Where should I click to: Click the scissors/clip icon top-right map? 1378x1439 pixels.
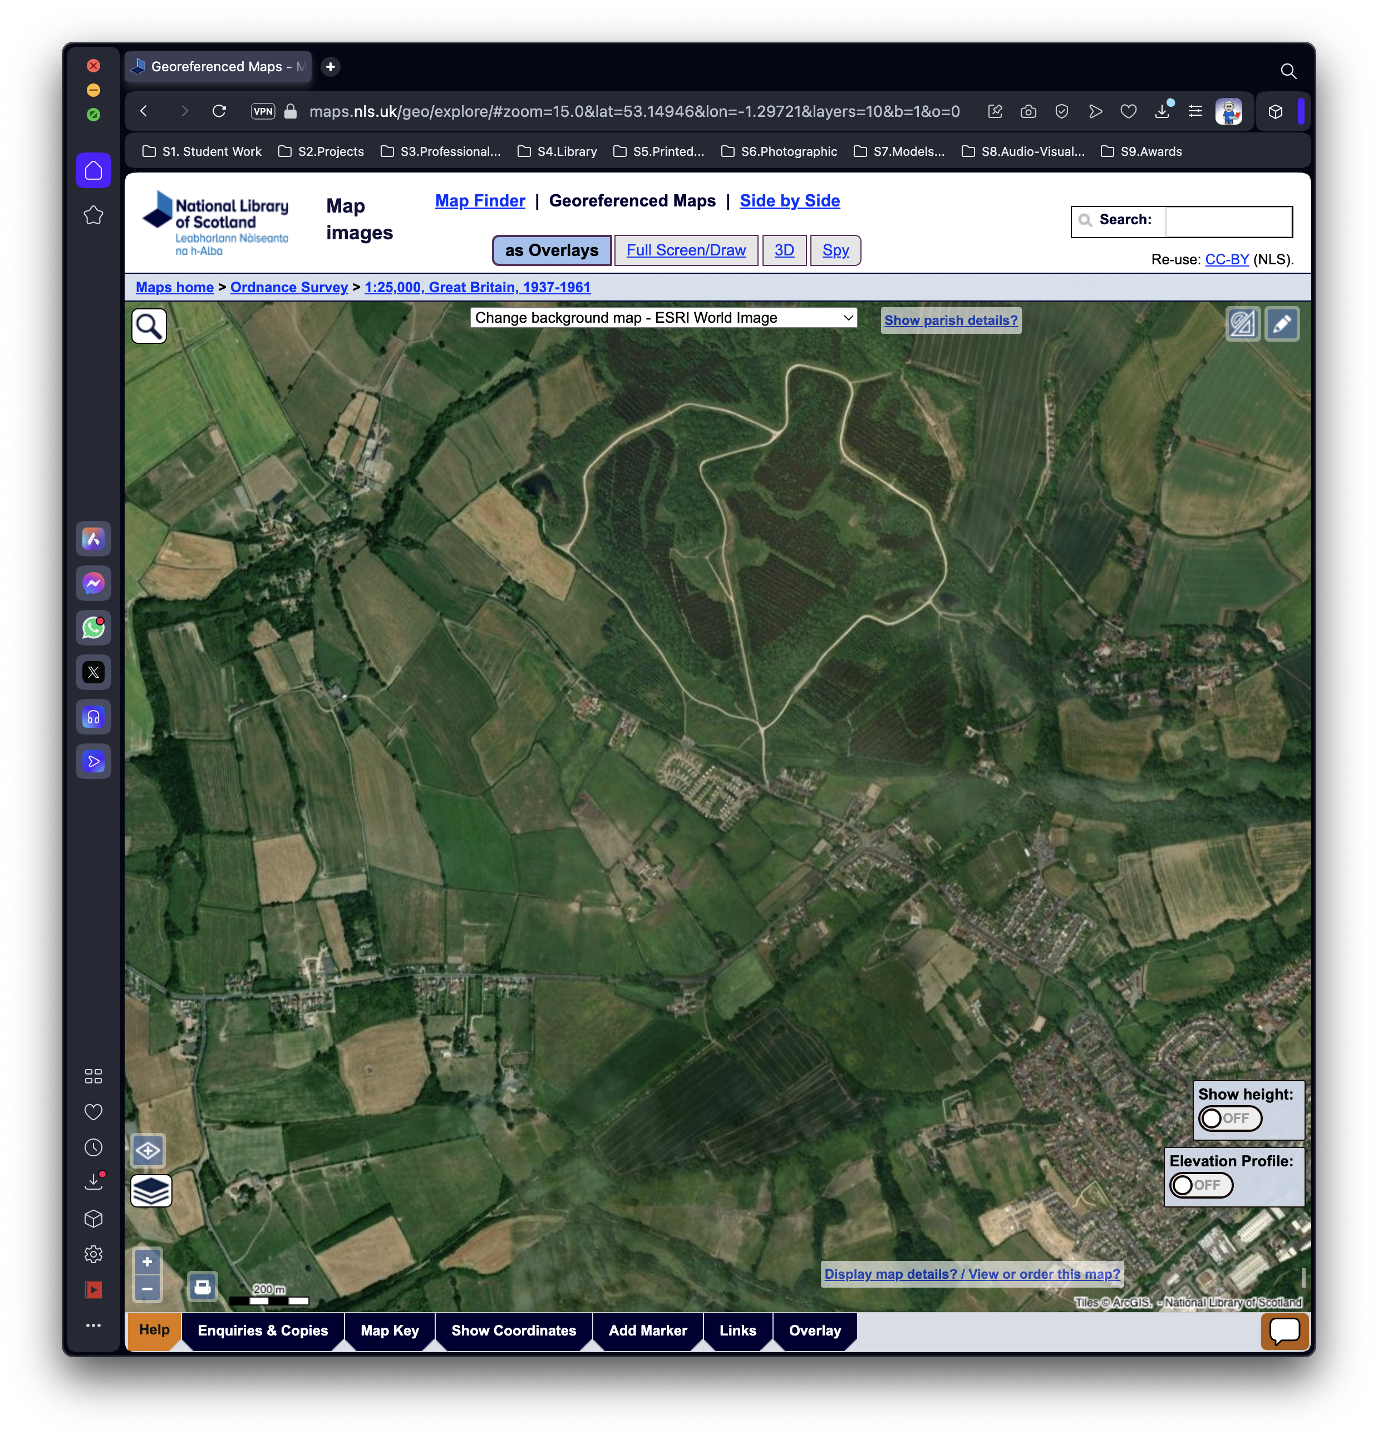(x=1242, y=323)
